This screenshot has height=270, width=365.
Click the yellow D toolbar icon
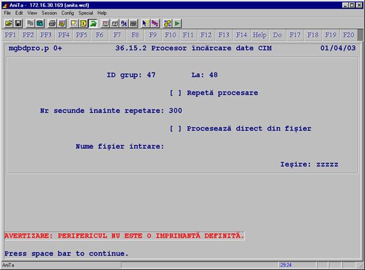(x=83, y=23)
